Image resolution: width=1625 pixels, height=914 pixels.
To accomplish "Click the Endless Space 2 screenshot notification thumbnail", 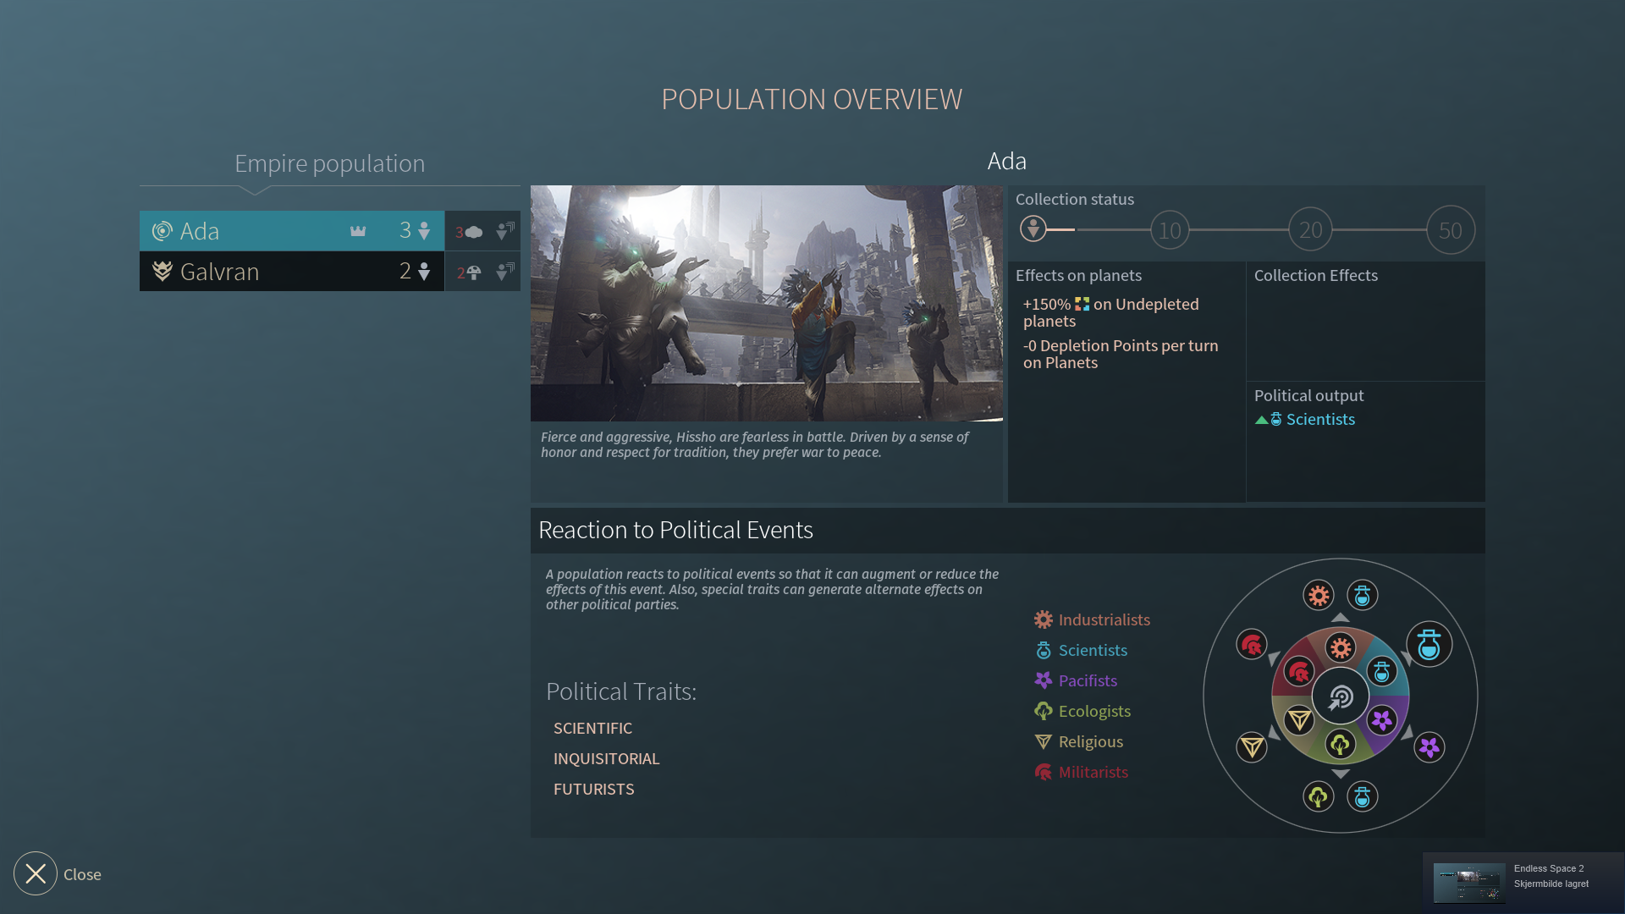I will pyautogui.click(x=1469, y=884).
